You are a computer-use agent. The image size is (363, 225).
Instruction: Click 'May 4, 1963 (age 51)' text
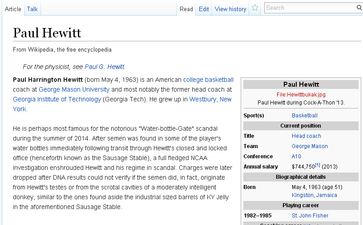click(317, 187)
